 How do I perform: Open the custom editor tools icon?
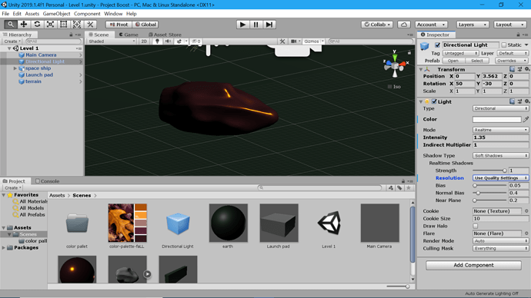(90, 25)
